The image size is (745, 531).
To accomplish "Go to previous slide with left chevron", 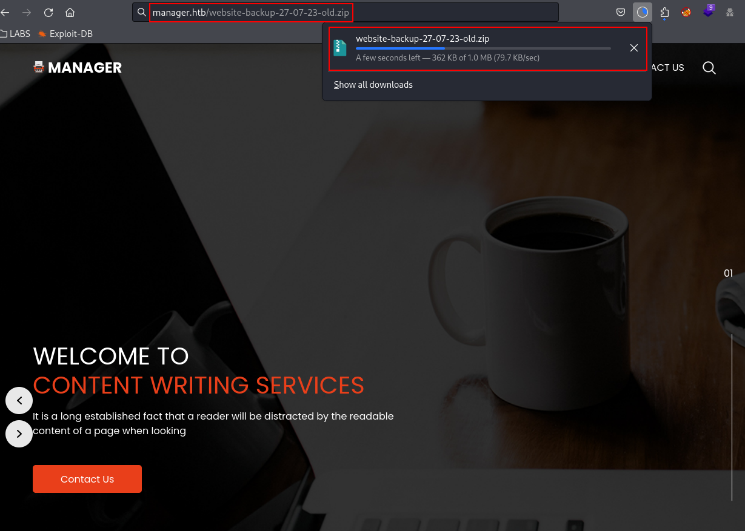I will (19, 400).
